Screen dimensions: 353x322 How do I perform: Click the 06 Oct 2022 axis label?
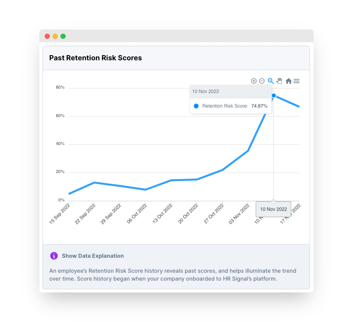coord(137,214)
